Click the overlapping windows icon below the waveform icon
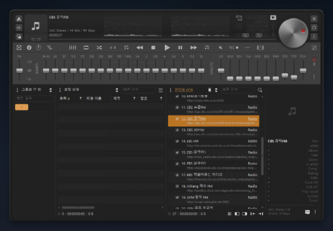 pos(19,36)
